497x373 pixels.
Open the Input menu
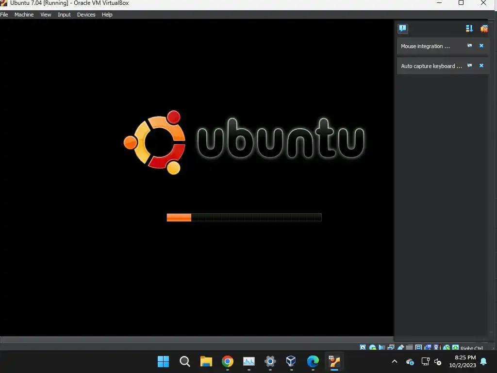point(64,15)
